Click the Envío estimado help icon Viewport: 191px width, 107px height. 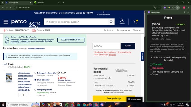[x=110, y=78]
